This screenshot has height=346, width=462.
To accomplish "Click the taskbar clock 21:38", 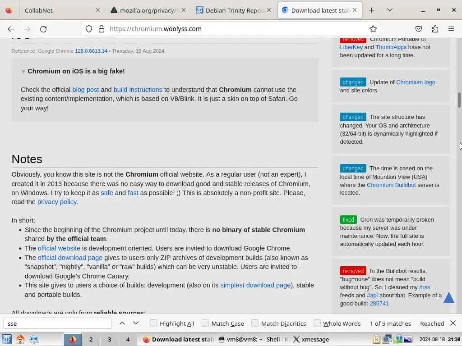I will pyautogui.click(x=454, y=339).
